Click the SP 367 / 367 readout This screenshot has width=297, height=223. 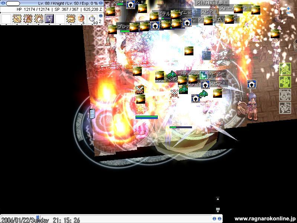66,9
